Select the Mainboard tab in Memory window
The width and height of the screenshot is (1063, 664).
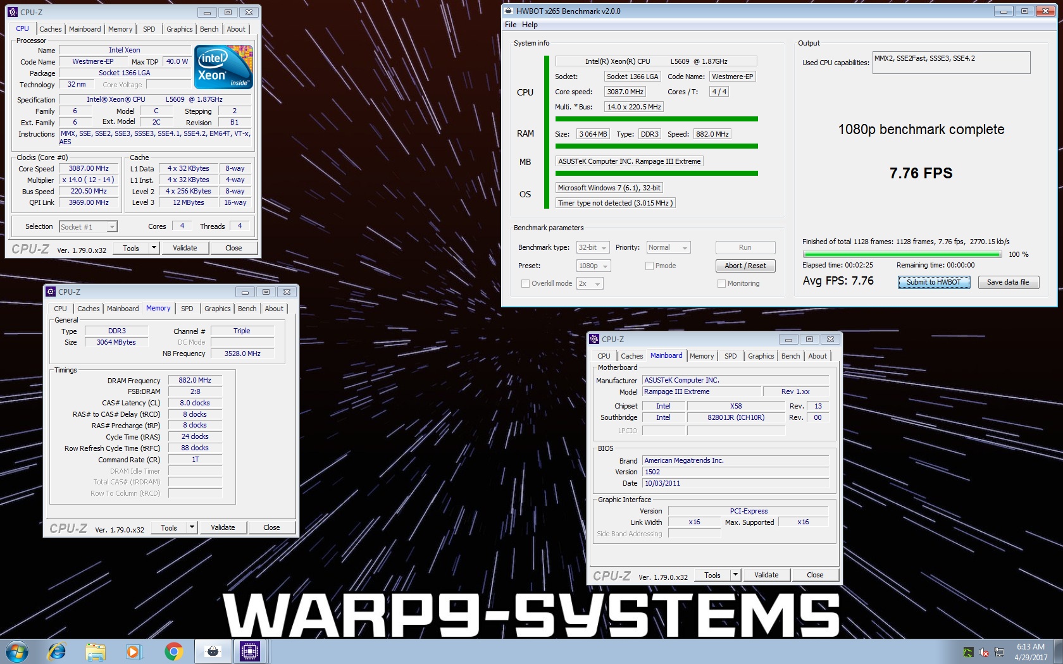click(x=123, y=309)
